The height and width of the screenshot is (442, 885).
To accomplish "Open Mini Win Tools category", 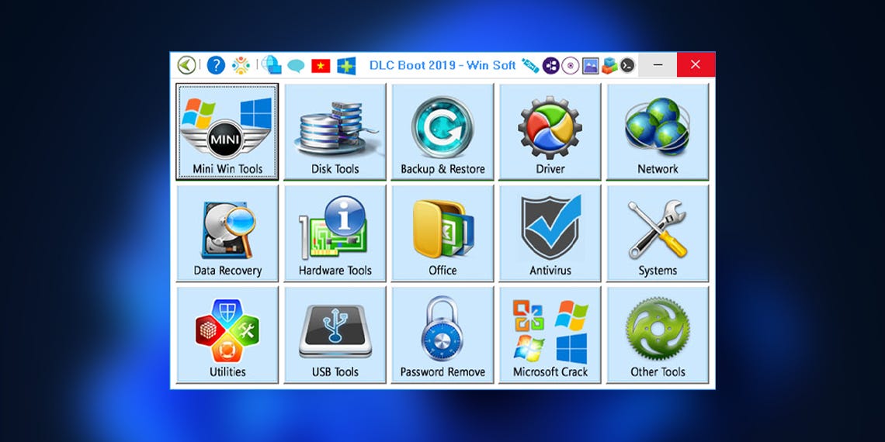I will click(227, 132).
